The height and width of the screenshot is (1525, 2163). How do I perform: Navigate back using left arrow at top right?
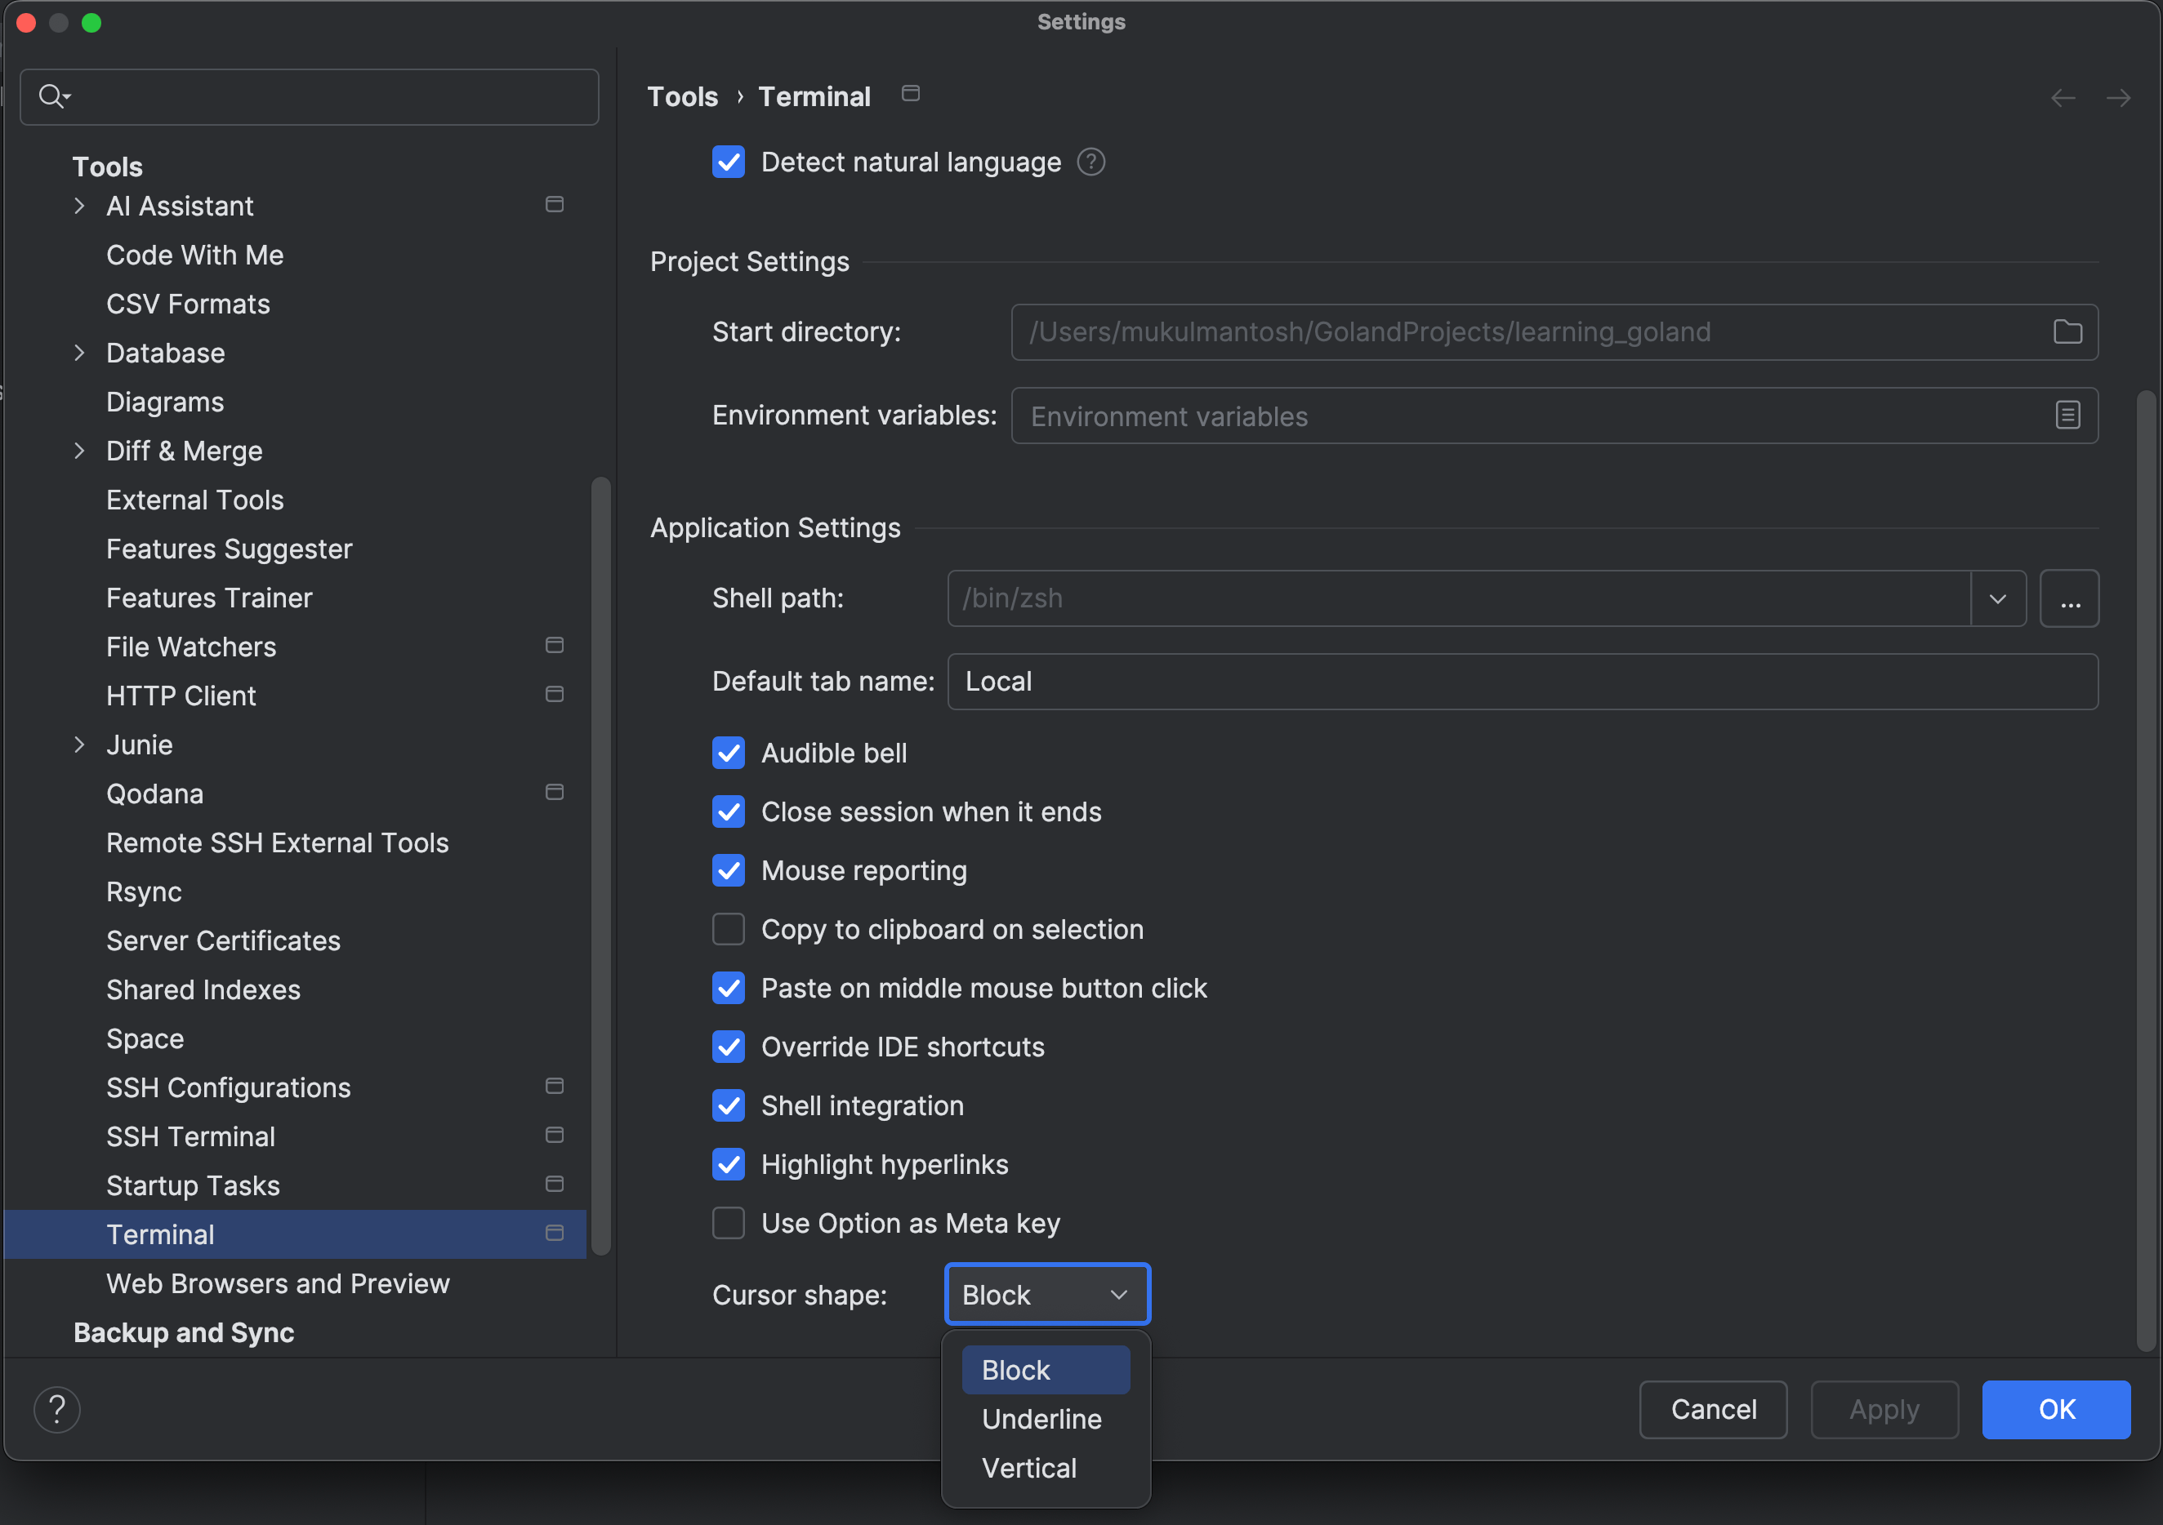[2063, 98]
